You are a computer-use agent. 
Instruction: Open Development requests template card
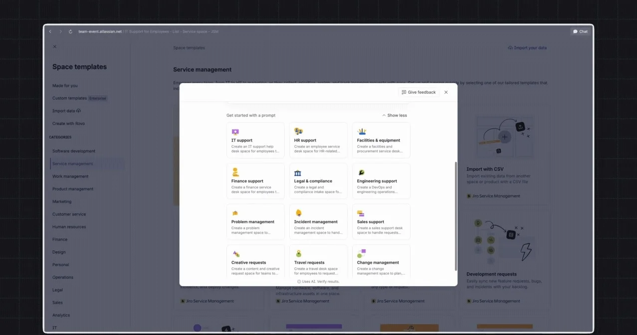[506, 258]
